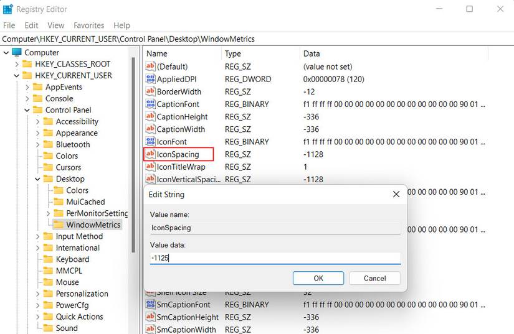Collapse the Computer root node
The width and height of the screenshot is (514, 334).
click(x=6, y=52)
